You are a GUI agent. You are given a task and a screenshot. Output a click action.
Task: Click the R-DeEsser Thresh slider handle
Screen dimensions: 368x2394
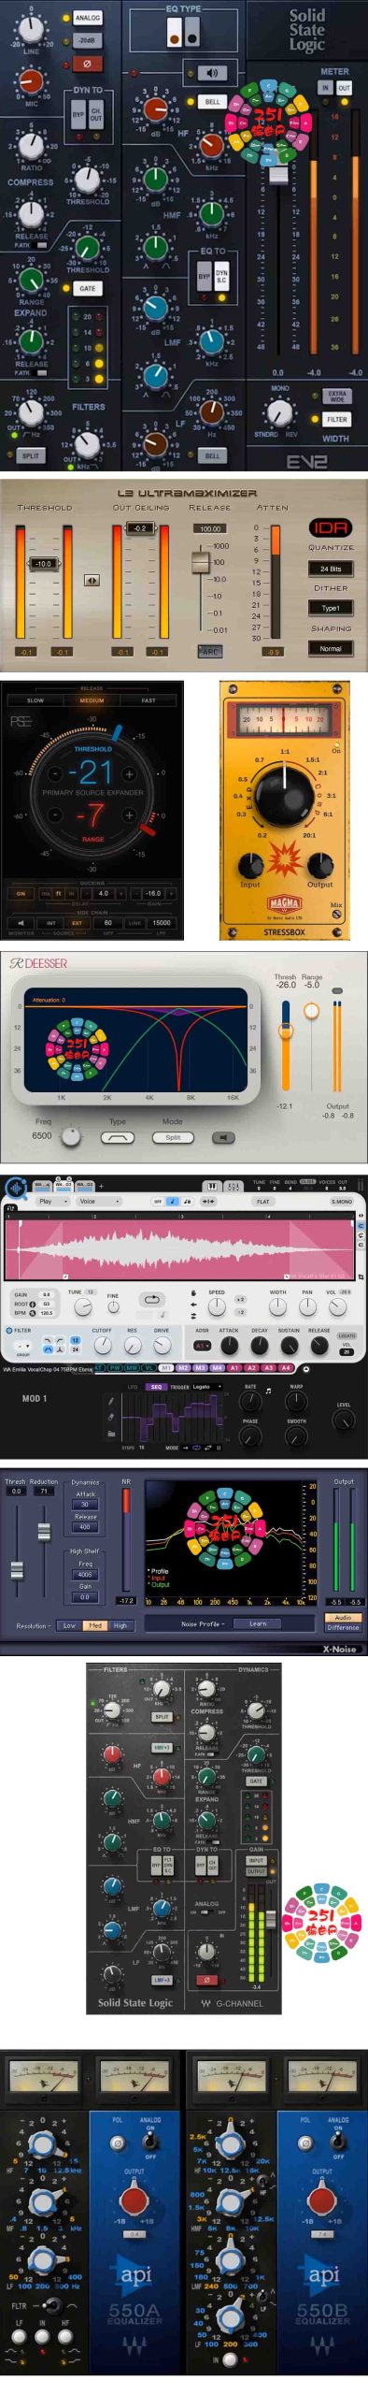[286, 1031]
